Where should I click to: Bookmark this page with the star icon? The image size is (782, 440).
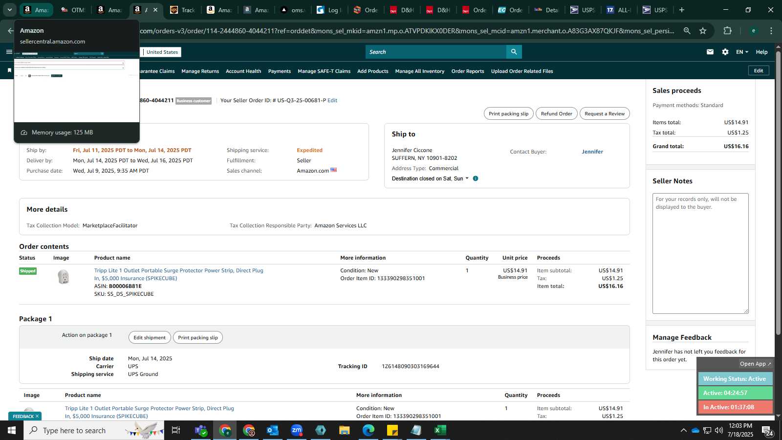[x=703, y=31]
